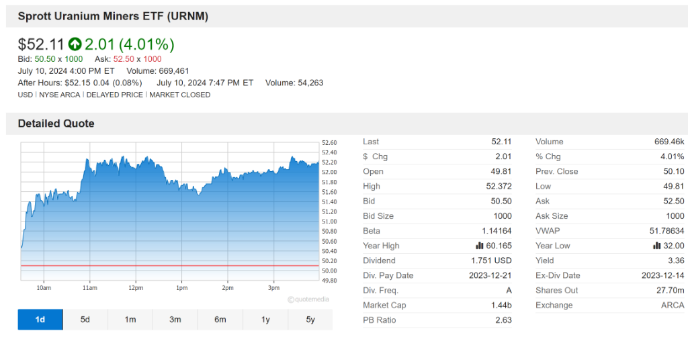The width and height of the screenshot is (688, 339).
Task: Click the green 50.50 bid price
Action: pyautogui.click(x=45, y=59)
